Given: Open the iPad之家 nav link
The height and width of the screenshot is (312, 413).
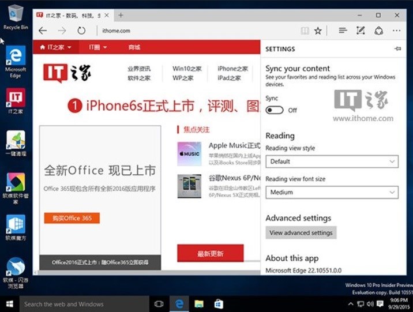Looking at the screenshot, I should [x=229, y=78].
